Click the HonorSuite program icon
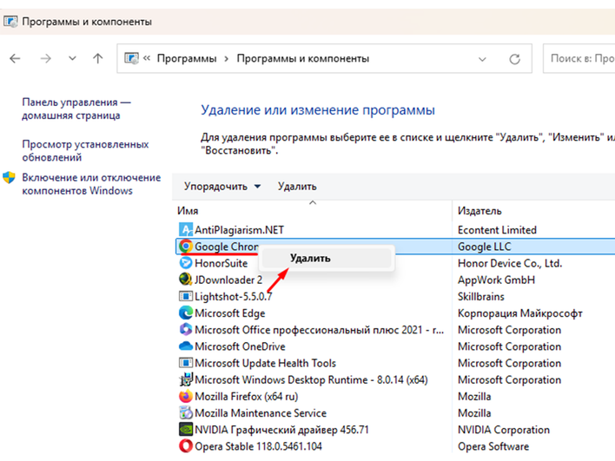This screenshot has width=615, height=461. [186, 263]
